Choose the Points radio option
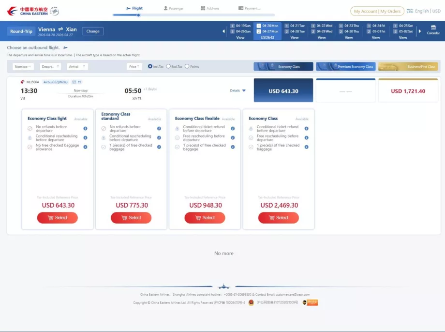The height and width of the screenshot is (332, 445). tap(187, 66)
